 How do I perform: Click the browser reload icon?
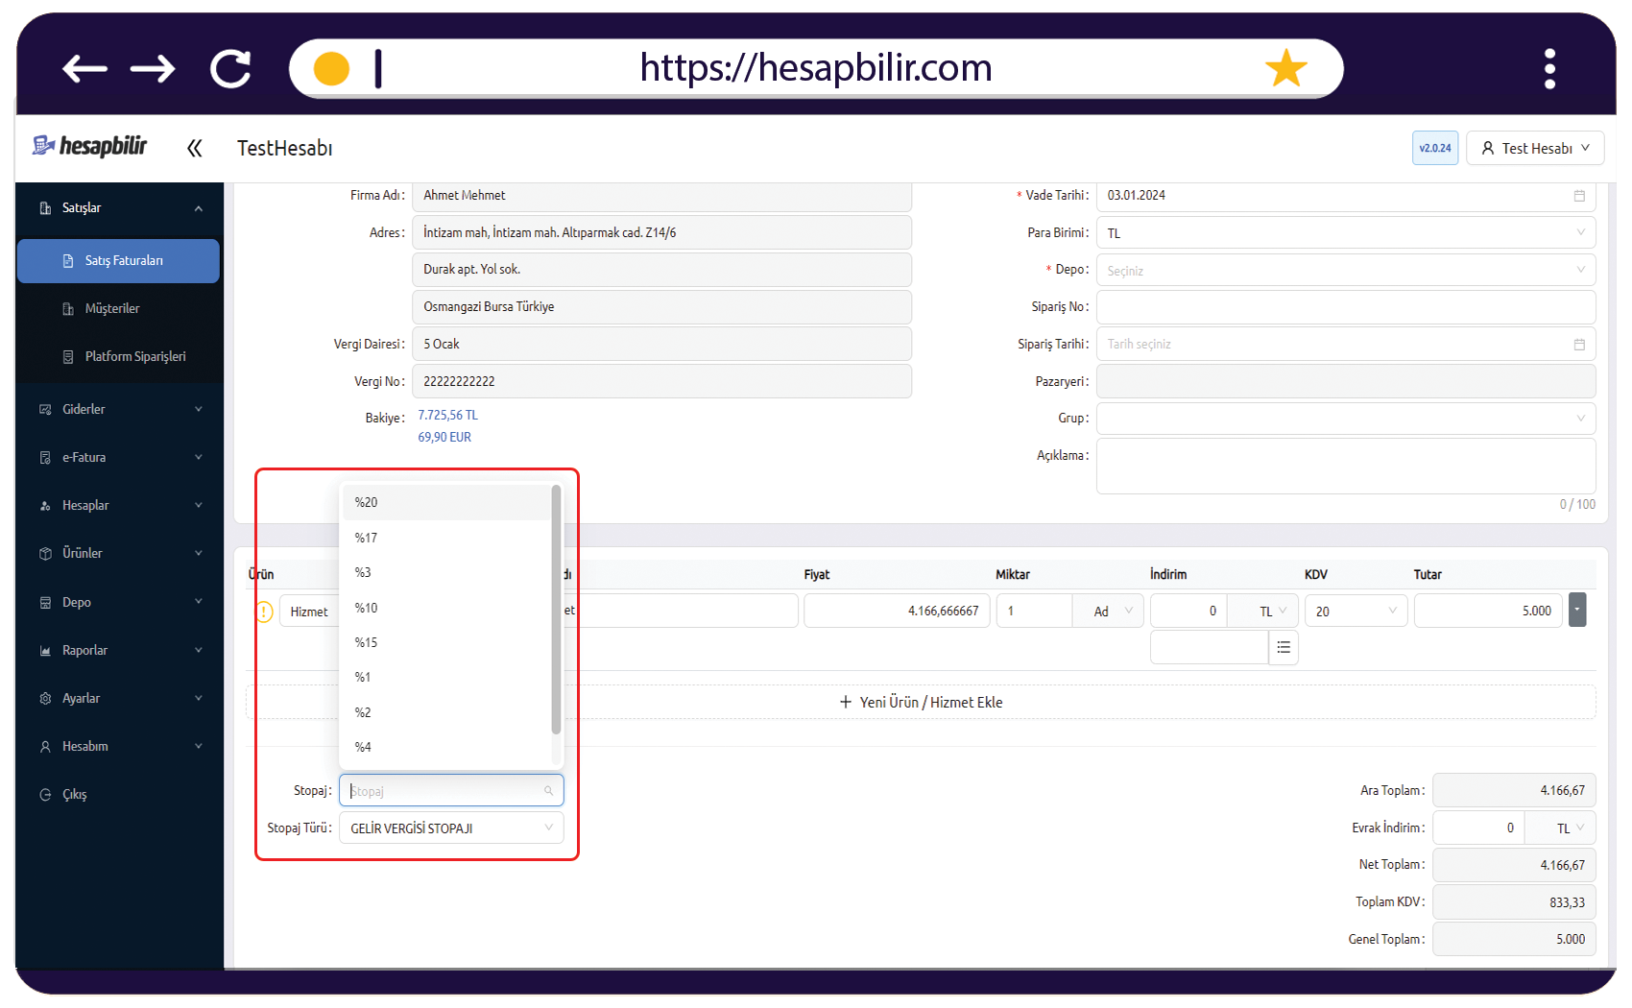(230, 68)
